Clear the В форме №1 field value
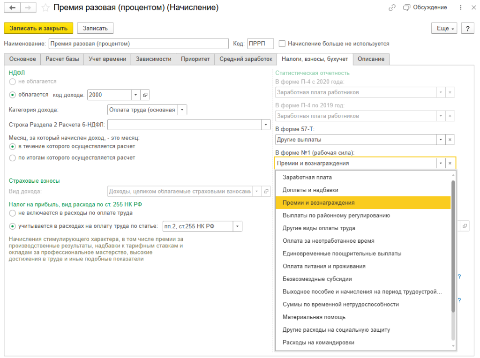 click(x=450, y=164)
